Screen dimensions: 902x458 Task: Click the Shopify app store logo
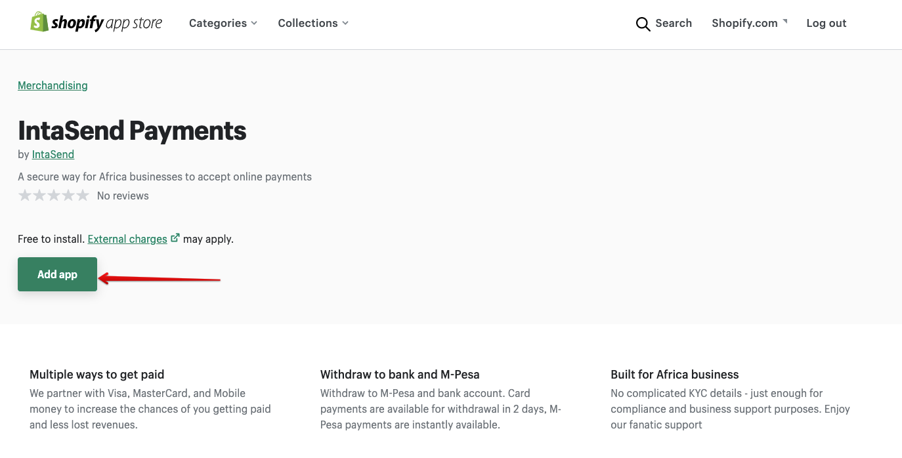(x=97, y=23)
